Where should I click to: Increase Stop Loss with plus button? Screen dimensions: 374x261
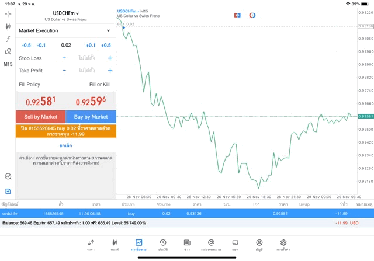[x=110, y=58]
